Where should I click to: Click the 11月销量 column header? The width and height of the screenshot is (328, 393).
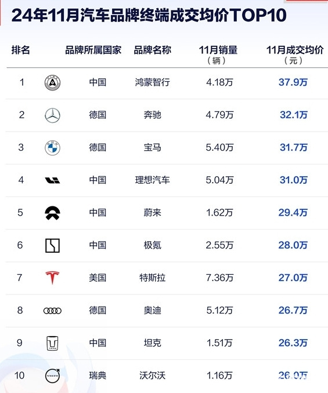click(x=218, y=50)
